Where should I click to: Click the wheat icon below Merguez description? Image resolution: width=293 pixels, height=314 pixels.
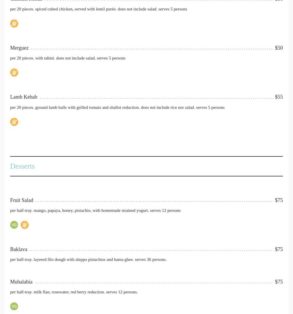pos(14,73)
